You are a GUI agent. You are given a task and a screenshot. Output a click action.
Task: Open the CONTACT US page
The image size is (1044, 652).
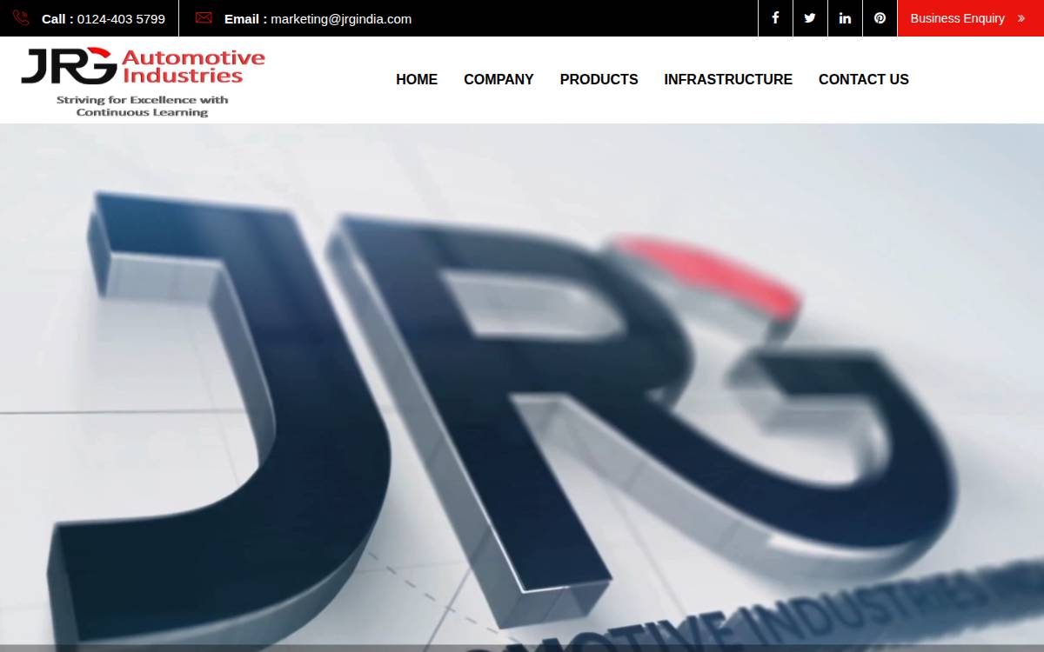click(864, 79)
